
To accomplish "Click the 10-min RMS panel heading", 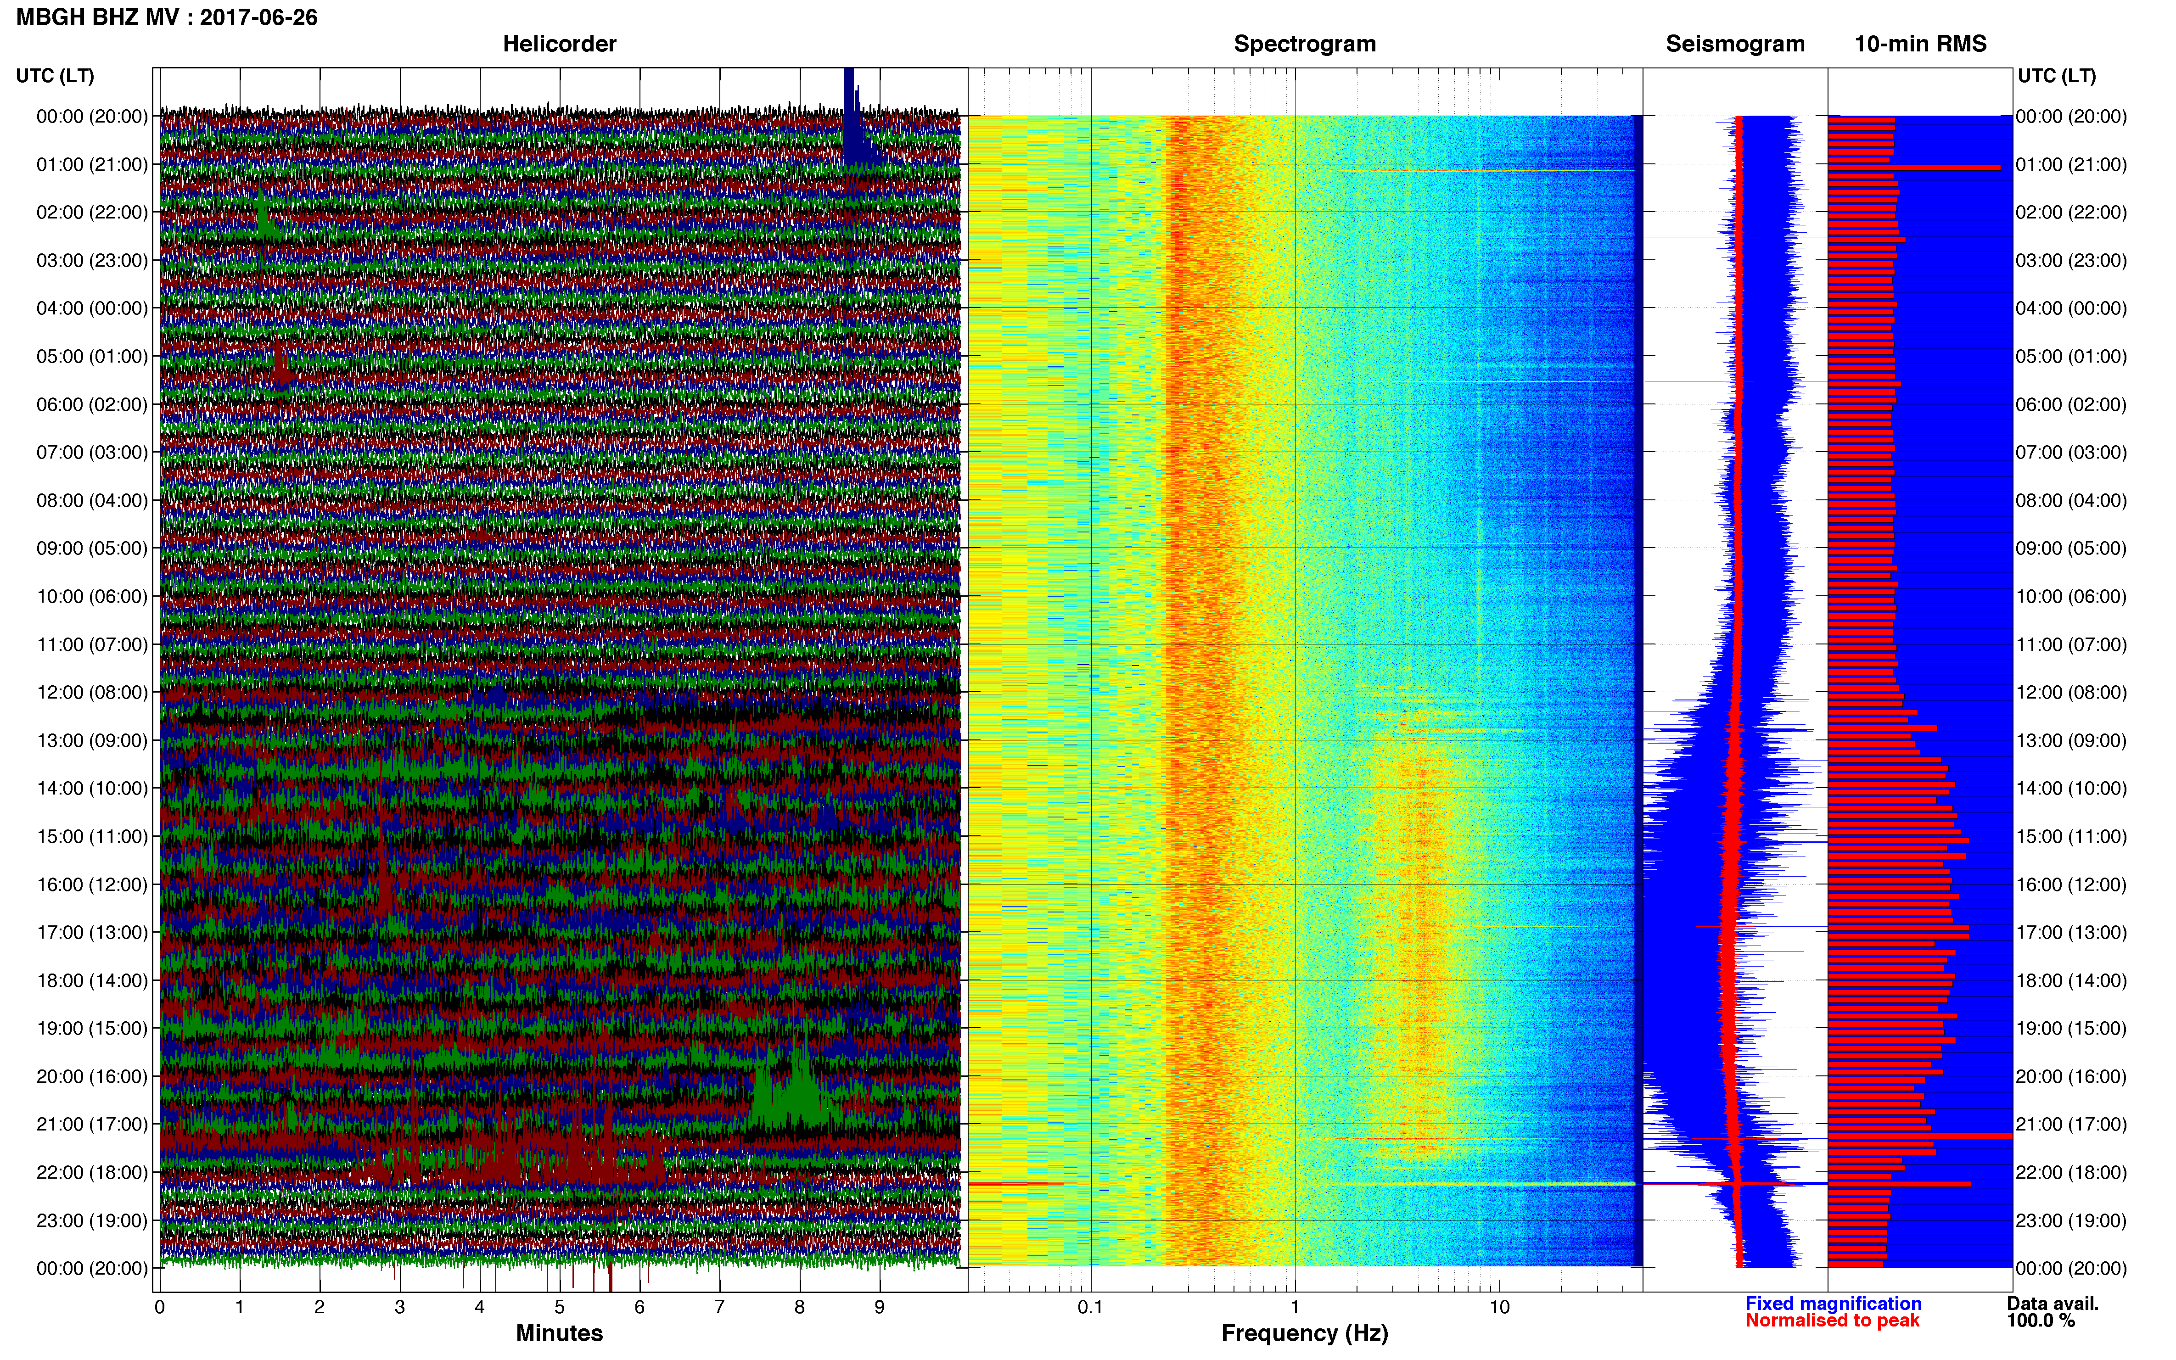I will click(x=1921, y=44).
